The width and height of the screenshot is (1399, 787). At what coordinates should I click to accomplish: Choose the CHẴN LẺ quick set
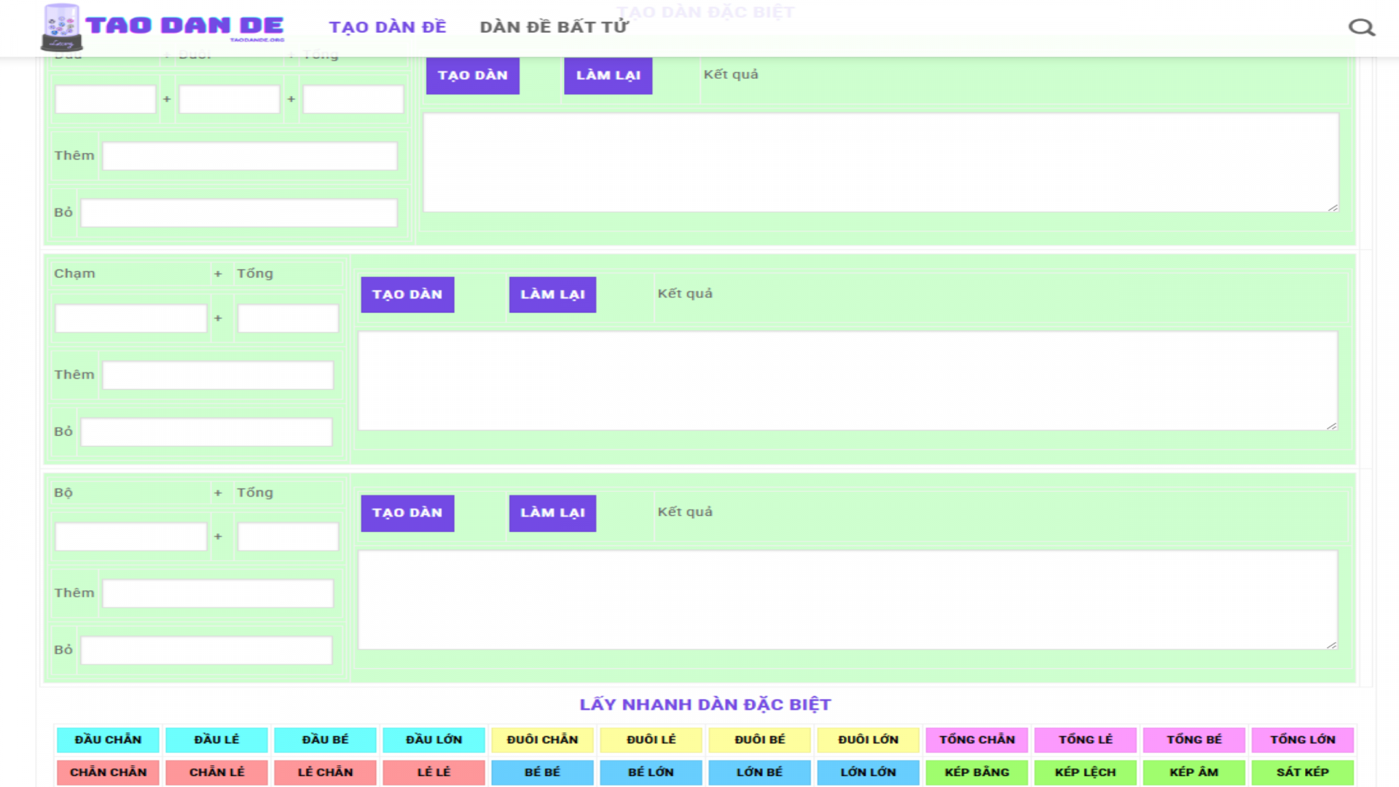pos(216,772)
